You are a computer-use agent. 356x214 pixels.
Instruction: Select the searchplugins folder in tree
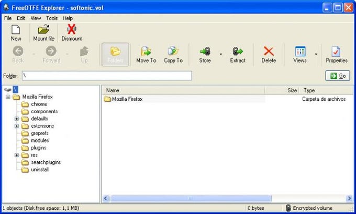[46, 162]
